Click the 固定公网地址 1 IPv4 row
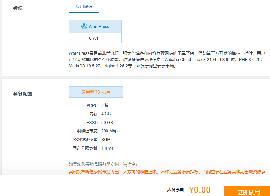Screen dimensions: 270x196 (96, 148)
